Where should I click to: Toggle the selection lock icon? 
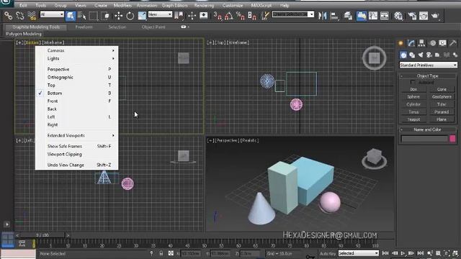tap(161, 253)
